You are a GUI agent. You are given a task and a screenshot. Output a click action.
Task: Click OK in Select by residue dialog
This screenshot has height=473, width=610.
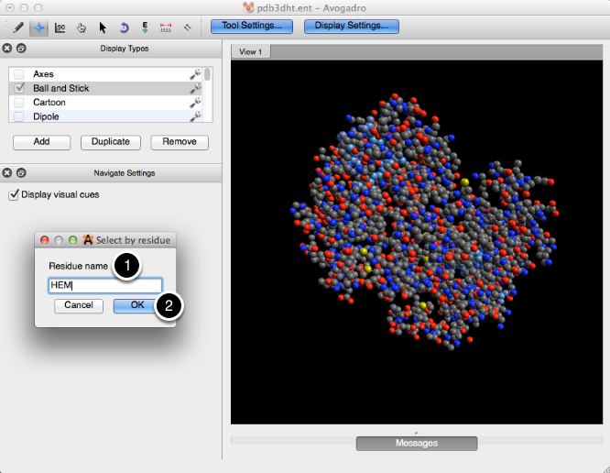point(136,305)
